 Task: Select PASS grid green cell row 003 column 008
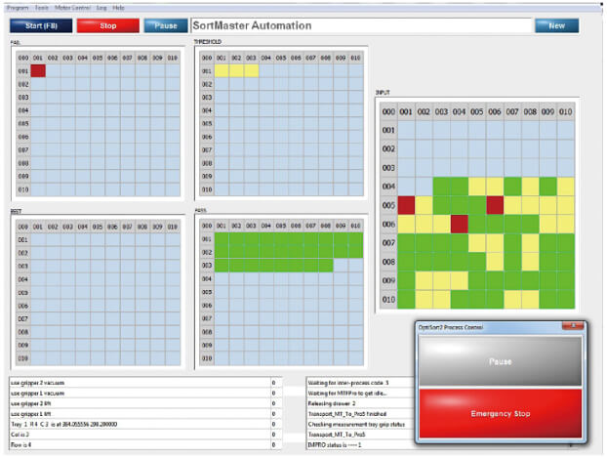pyautogui.click(x=326, y=265)
